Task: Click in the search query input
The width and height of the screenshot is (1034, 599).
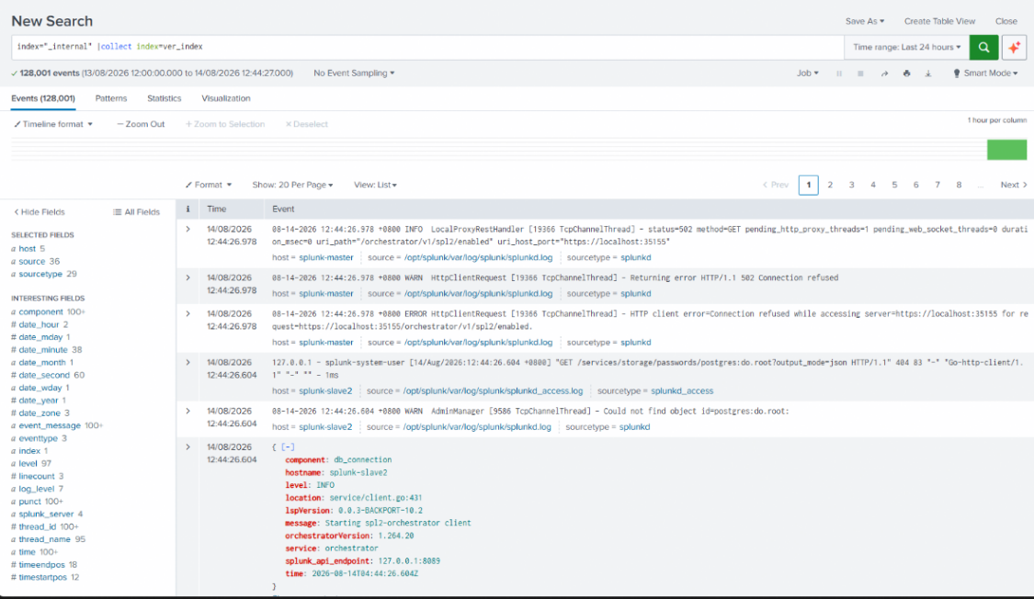Action: point(427,47)
